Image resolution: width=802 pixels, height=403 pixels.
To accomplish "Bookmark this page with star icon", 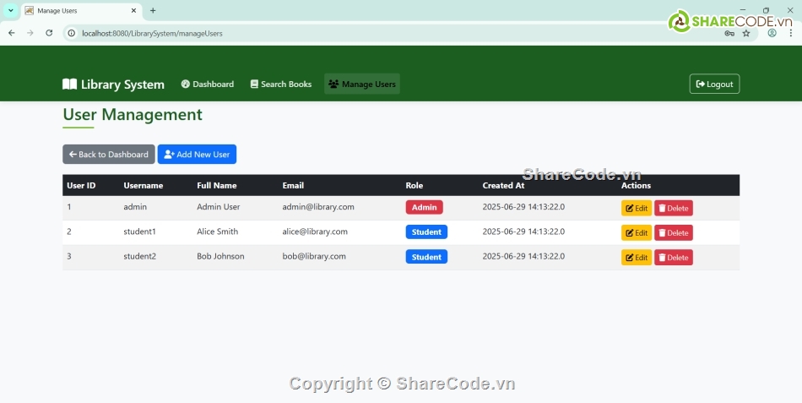I will pyautogui.click(x=746, y=33).
